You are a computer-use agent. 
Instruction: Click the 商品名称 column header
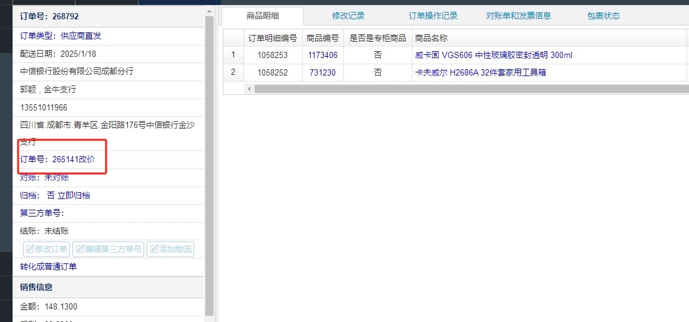pos(549,38)
